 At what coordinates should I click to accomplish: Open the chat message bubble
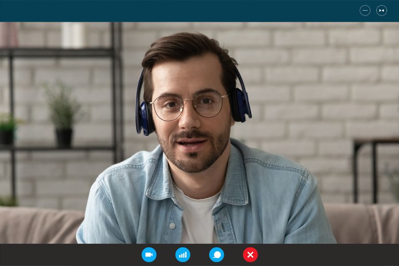pos(216,254)
